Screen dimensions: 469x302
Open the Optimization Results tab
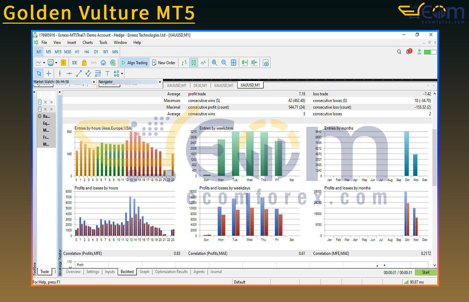[171, 272]
